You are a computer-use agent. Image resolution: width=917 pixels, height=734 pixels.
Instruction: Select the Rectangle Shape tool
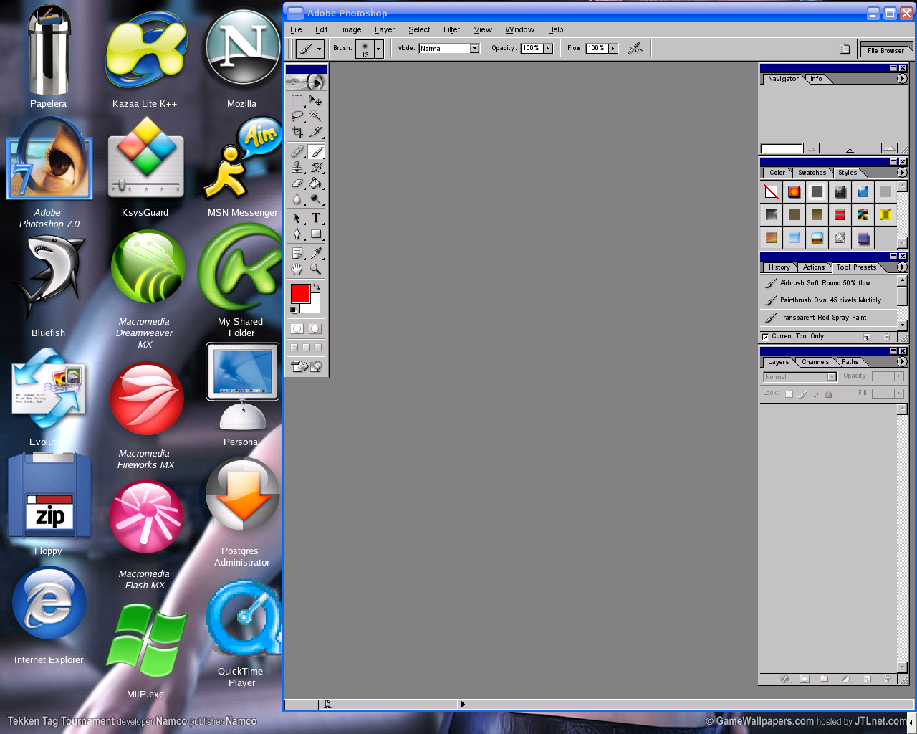316,234
